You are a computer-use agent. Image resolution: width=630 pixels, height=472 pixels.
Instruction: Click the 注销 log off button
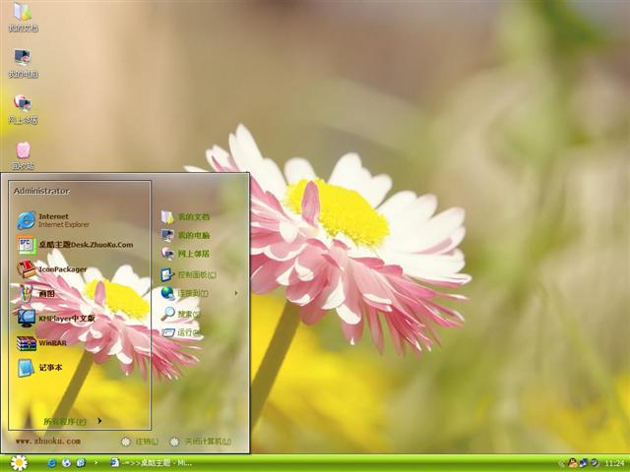coord(140,442)
